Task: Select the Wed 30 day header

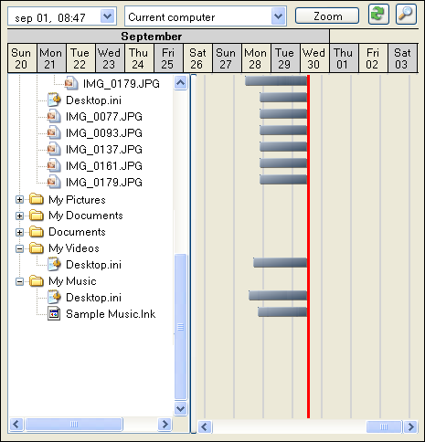Action: pyautogui.click(x=314, y=58)
